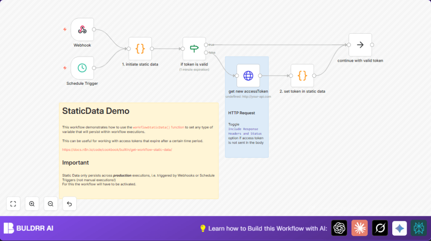Viewport: 431px width, 241px height.
Task: Open the 'initiate static data' code node
Action: tap(140, 49)
